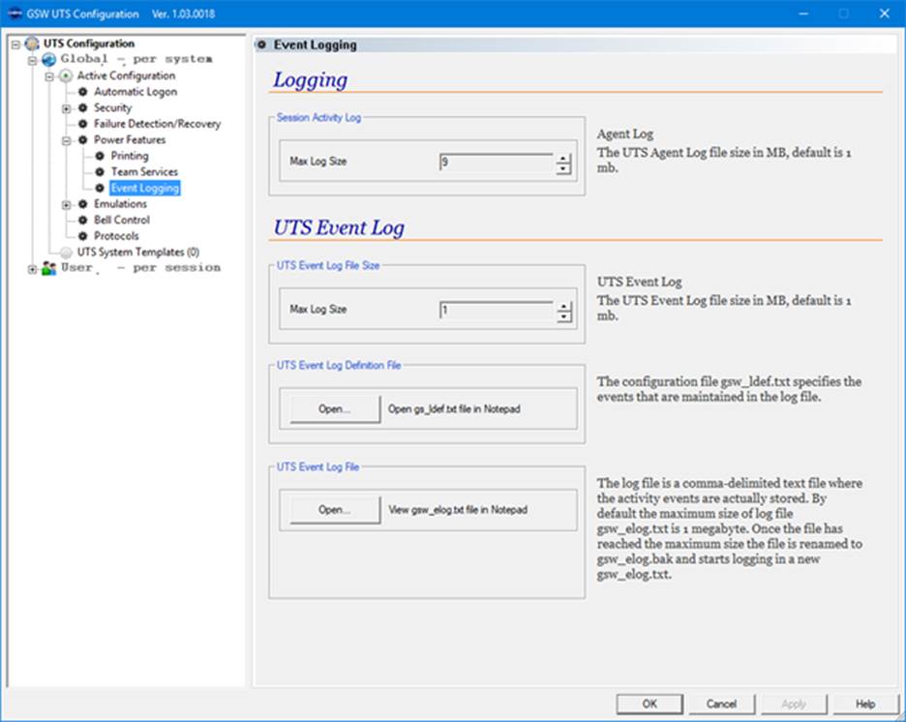Click the UTS Configuration root icon

coord(32,44)
